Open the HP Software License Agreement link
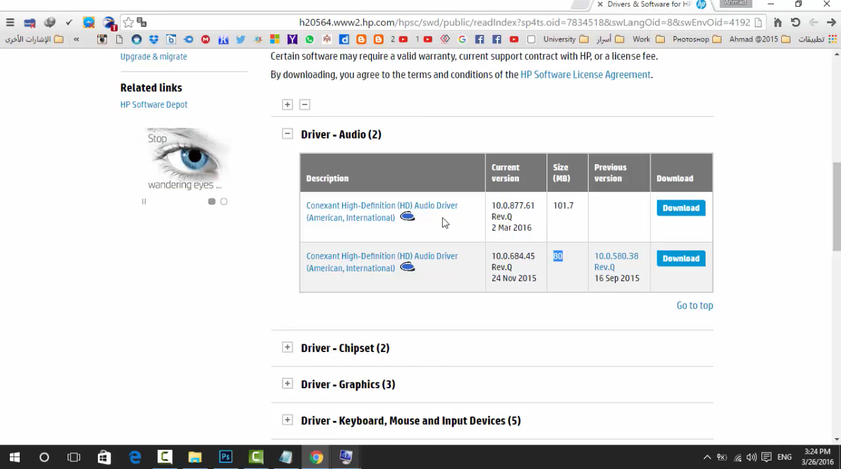 (x=585, y=75)
